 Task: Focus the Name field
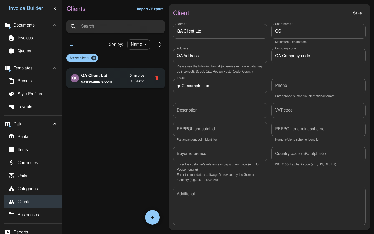[220, 31]
